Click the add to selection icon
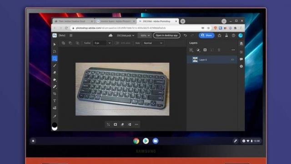The height and width of the screenshot is (164, 291). (x=70, y=43)
